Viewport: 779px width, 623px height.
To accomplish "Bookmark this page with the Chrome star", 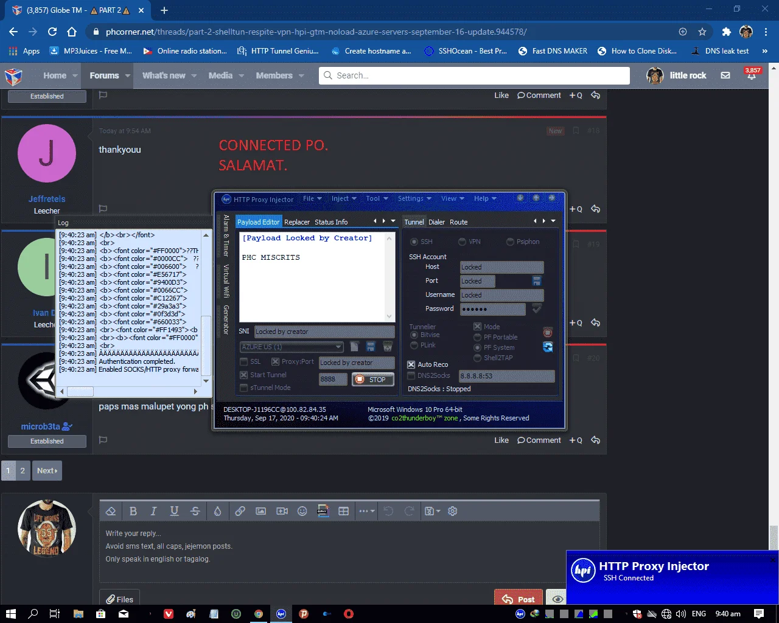I will pyautogui.click(x=702, y=32).
